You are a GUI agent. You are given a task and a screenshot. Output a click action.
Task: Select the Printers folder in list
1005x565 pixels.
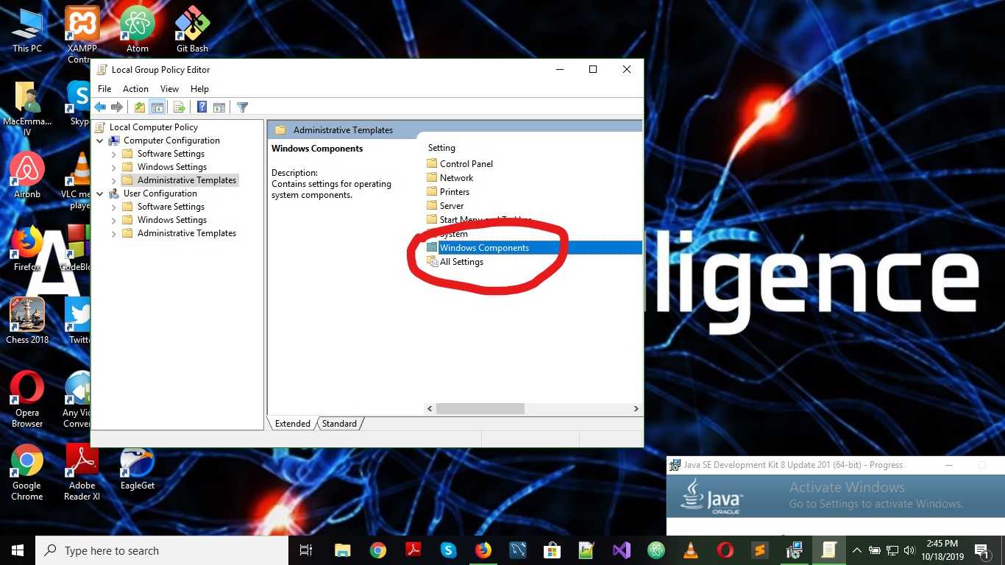coord(448,192)
